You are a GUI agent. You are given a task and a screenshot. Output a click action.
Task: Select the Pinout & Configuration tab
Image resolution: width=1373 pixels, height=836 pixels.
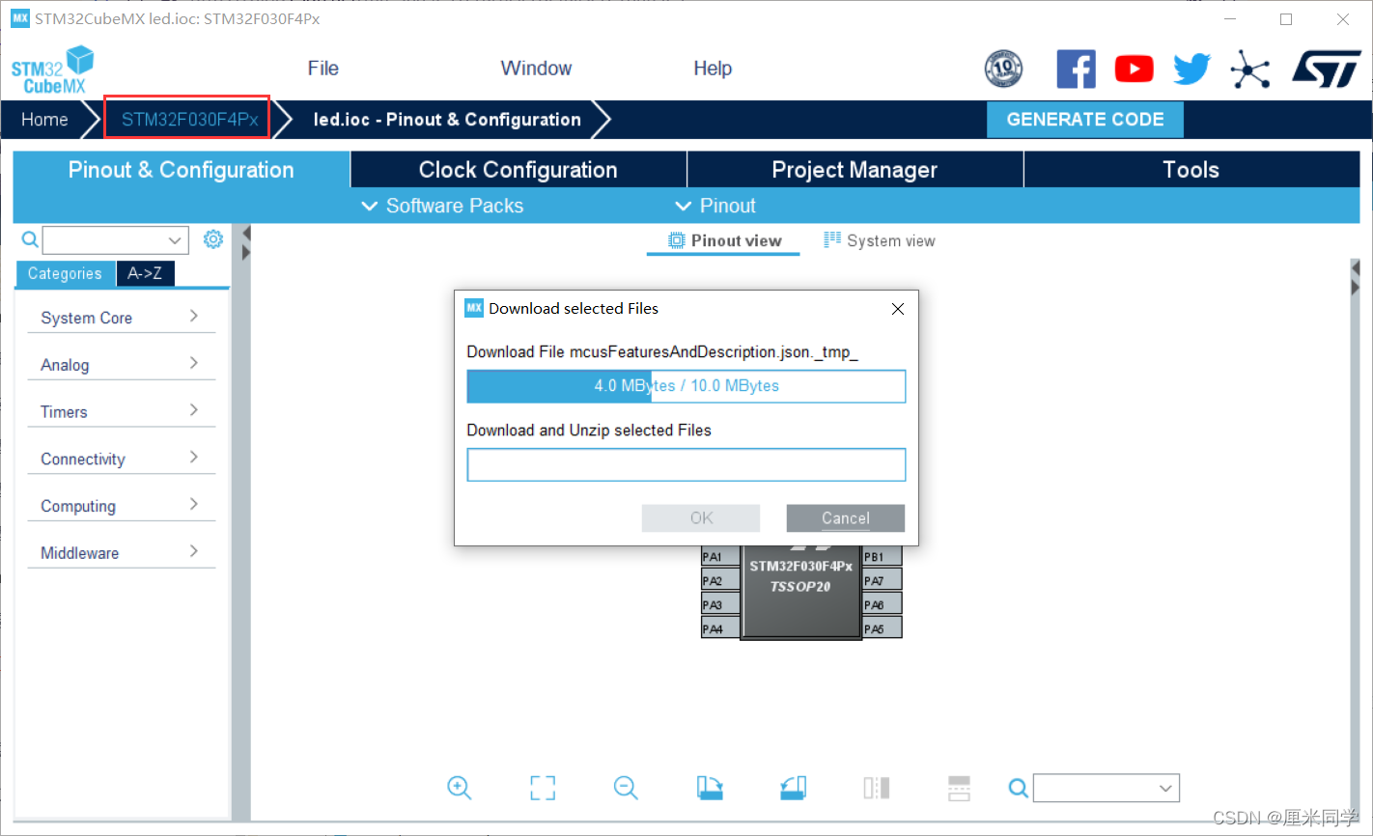click(182, 170)
